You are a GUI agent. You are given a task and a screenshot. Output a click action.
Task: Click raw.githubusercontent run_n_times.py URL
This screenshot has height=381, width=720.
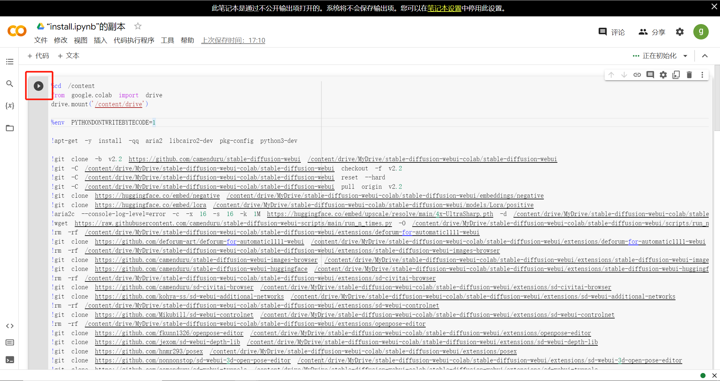pyautogui.click(x=233, y=223)
